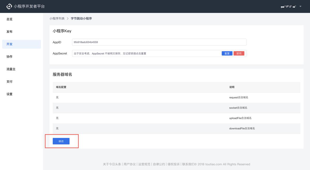Open 流量主 sidebar section
The image size is (310, 170).
tap(11, 69)
